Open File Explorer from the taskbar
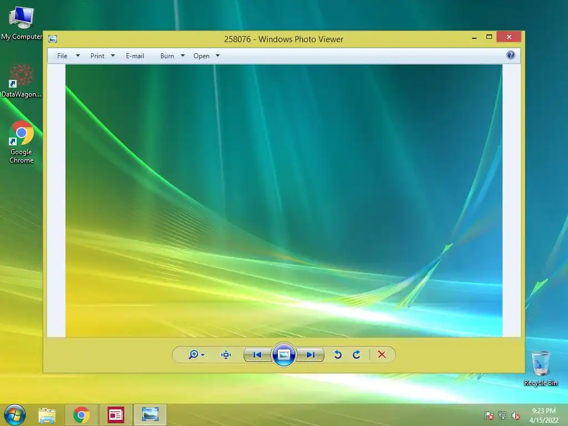 point(47,415)
